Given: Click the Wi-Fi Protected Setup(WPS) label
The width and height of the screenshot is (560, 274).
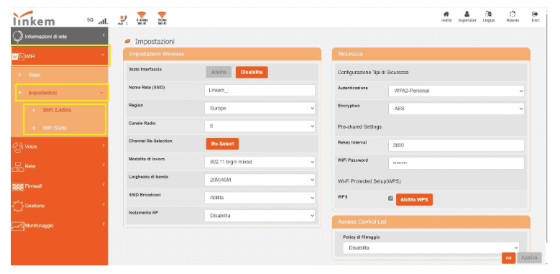Looking at the screenshot, I should point(369,181).
